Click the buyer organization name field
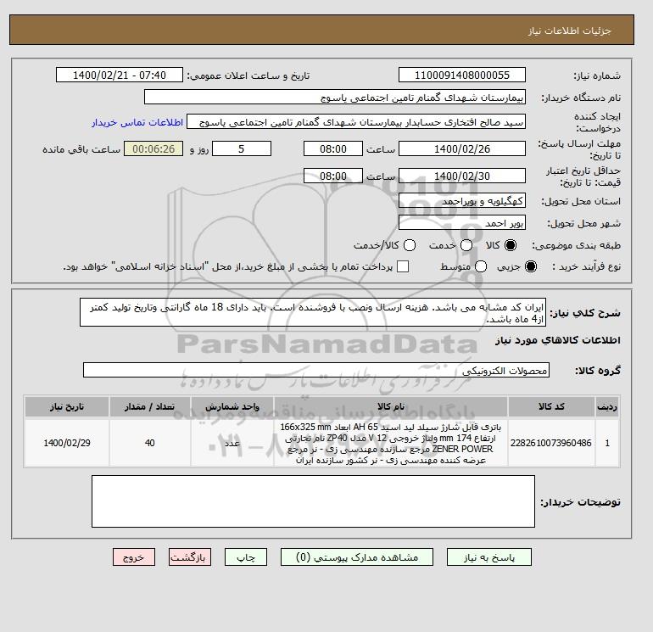Screen dimensions: 653x632 tap(335, 97)
